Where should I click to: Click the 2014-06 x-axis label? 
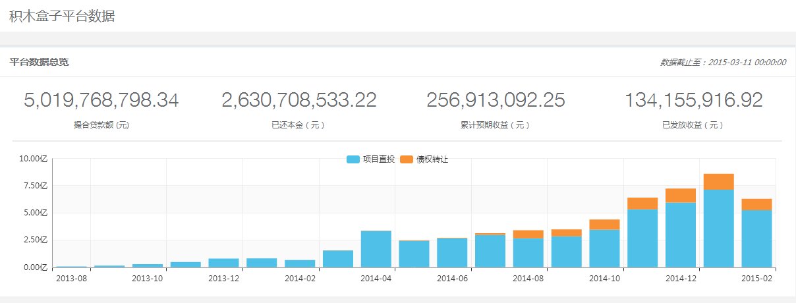pos(453,279)
